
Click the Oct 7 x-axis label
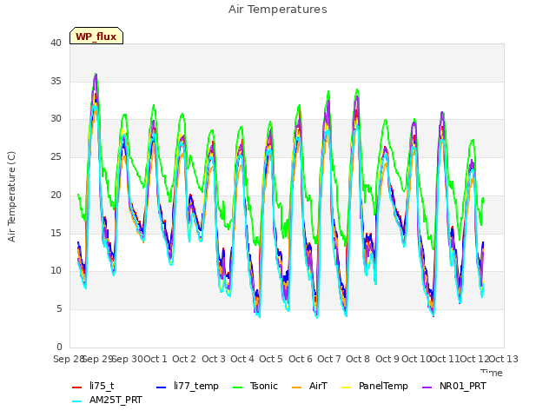[x=329, y=359]
